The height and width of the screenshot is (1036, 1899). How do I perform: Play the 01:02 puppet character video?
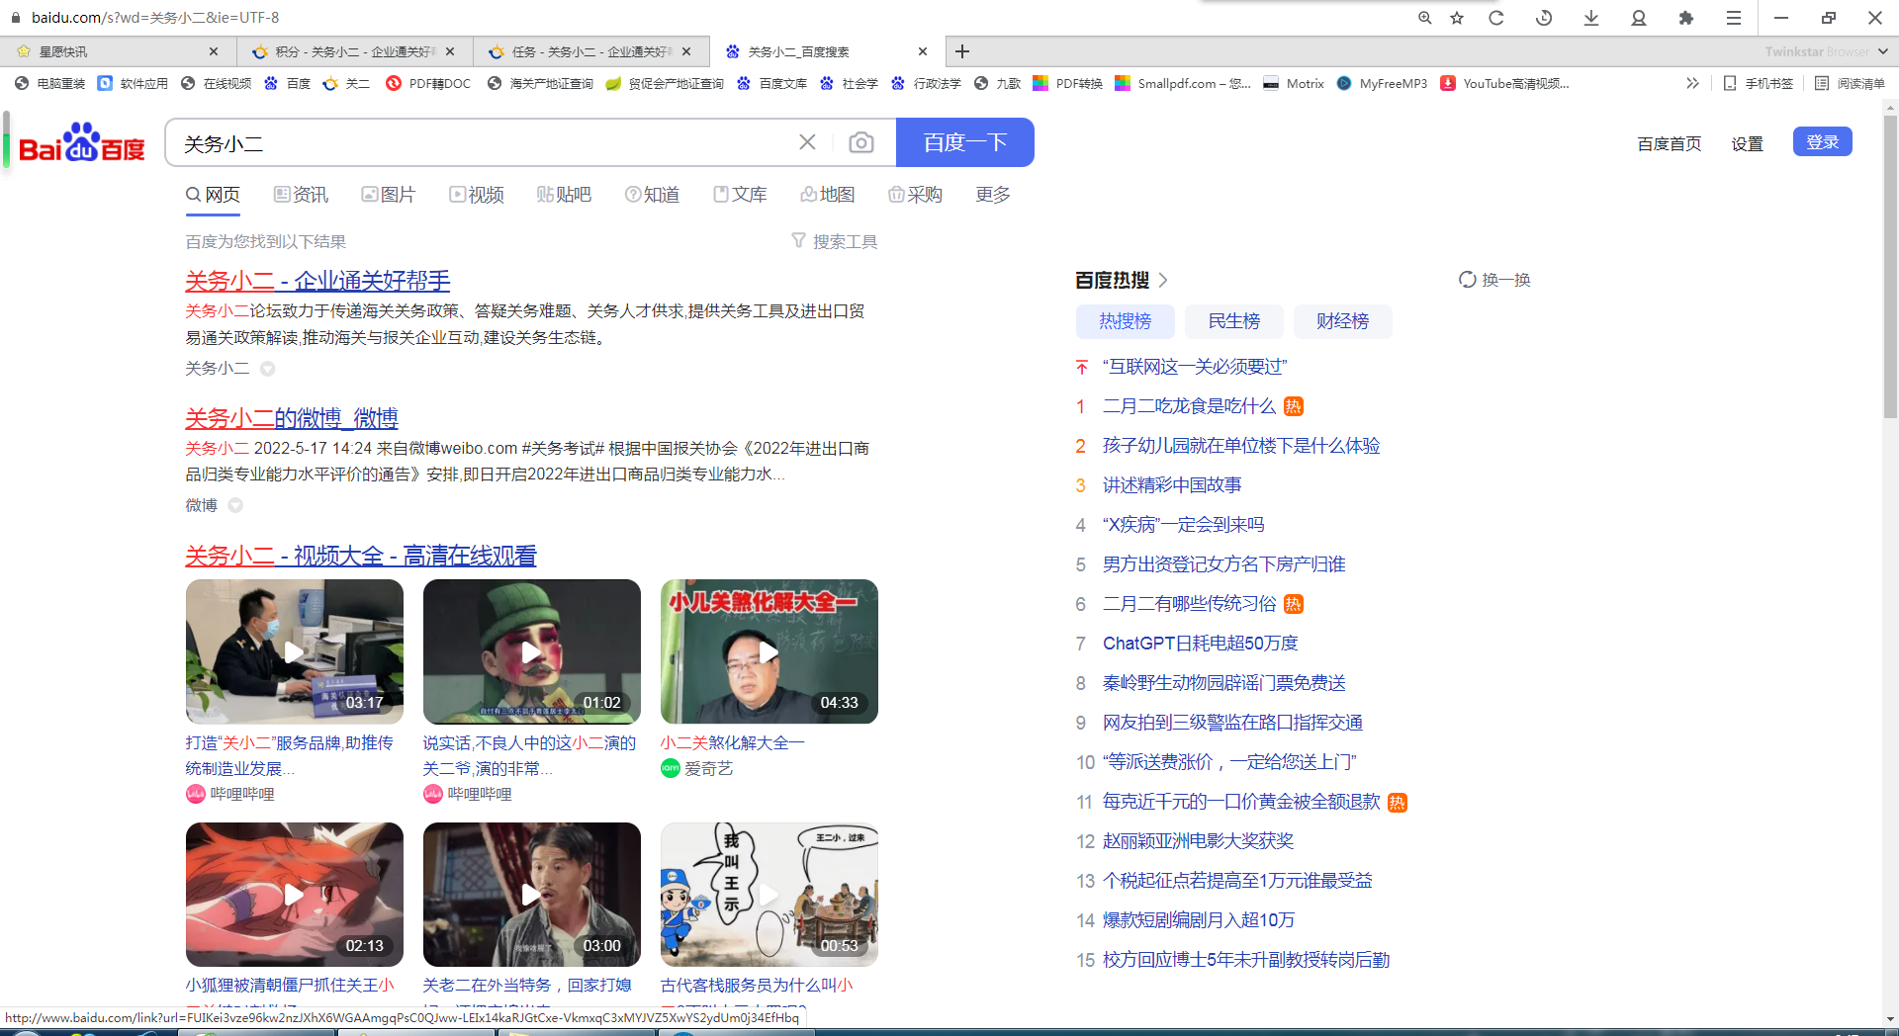click(532, 651)
